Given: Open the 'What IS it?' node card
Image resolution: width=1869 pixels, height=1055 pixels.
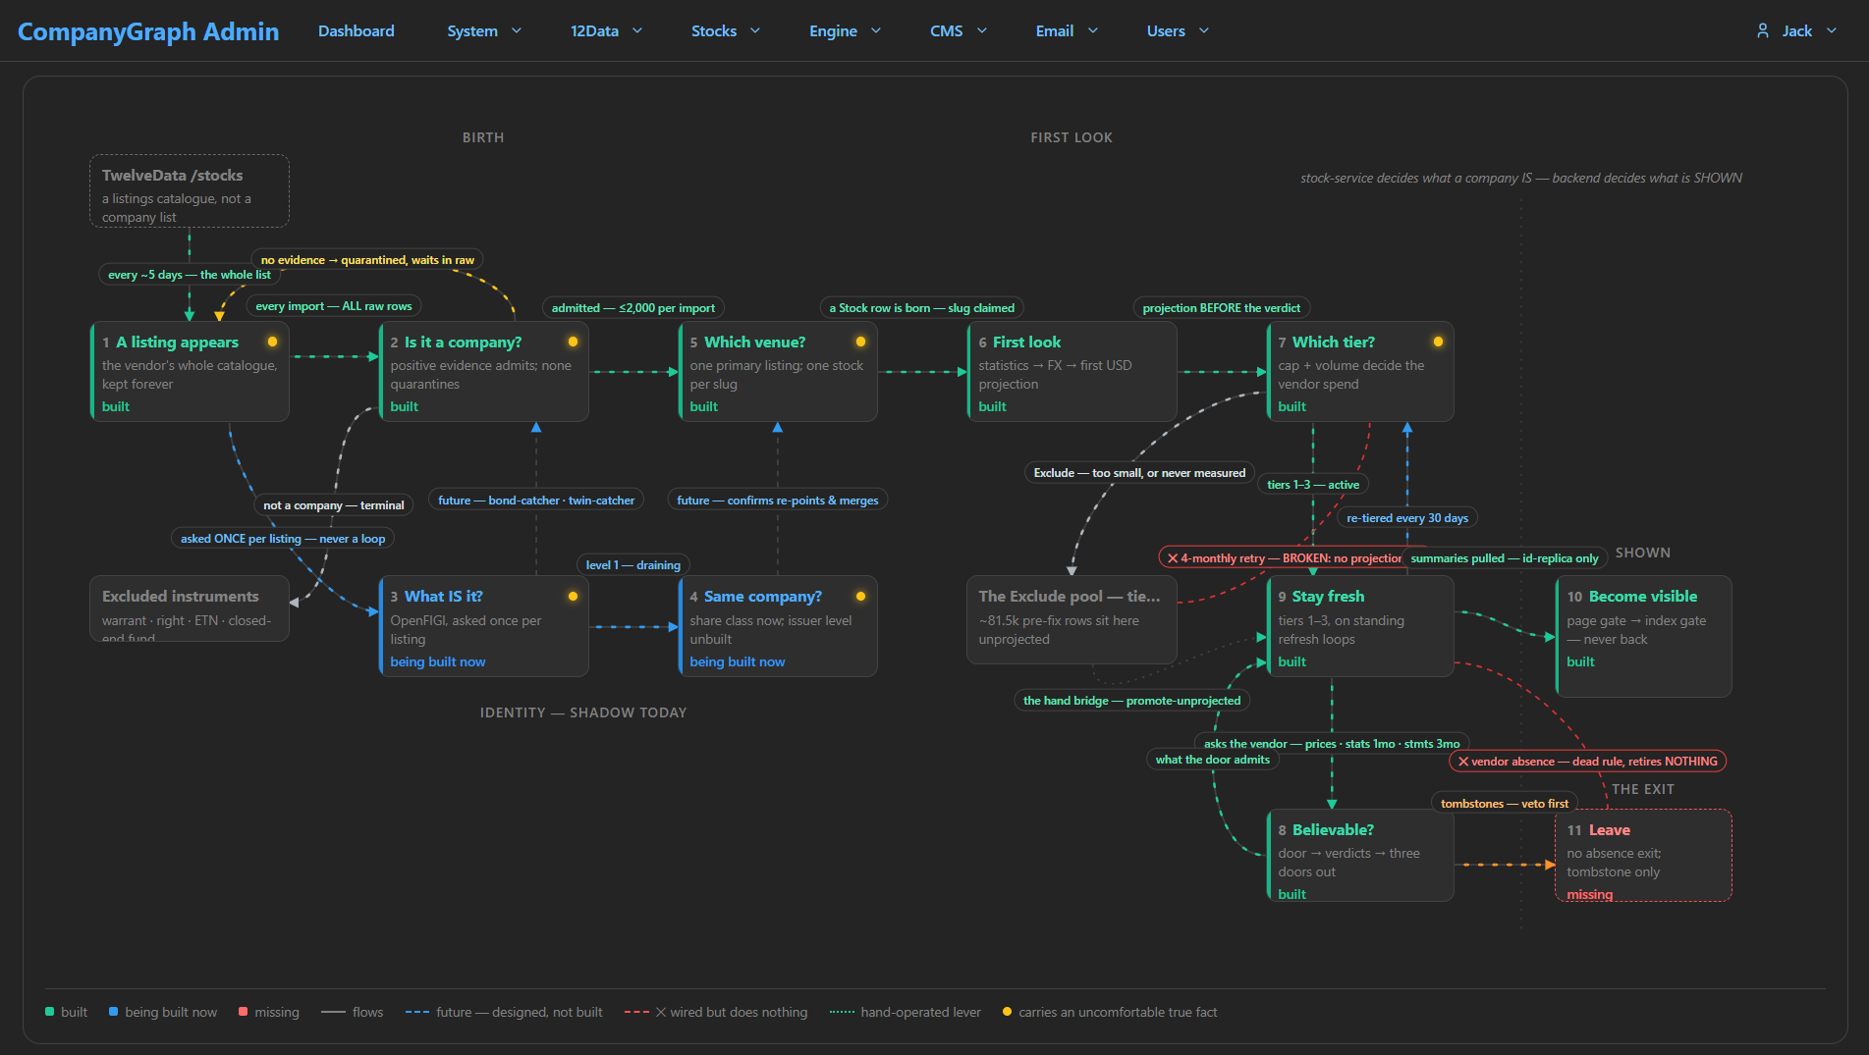Looking at the screenshot, I should coord(483,627).
